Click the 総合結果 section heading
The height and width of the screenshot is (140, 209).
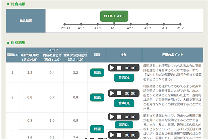18,4
